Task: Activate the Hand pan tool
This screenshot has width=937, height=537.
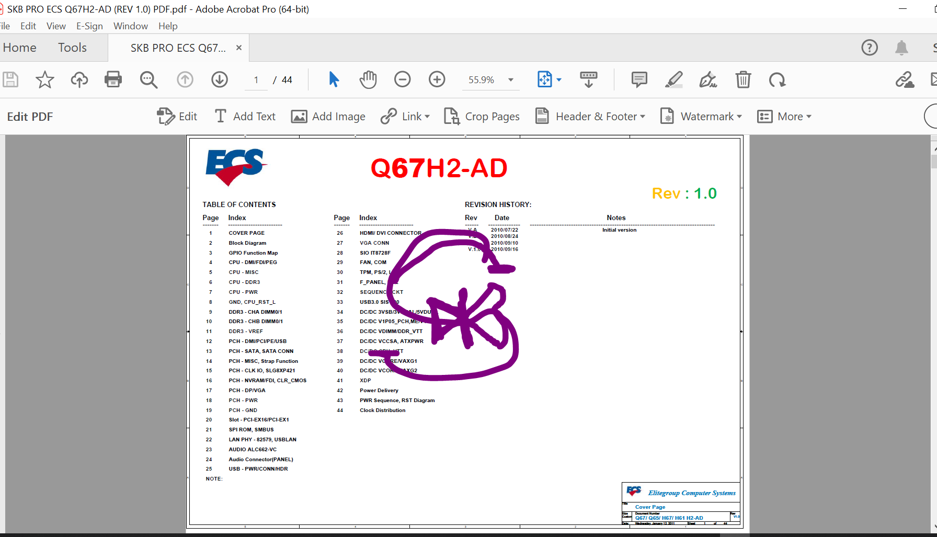Action: point(368,79)
